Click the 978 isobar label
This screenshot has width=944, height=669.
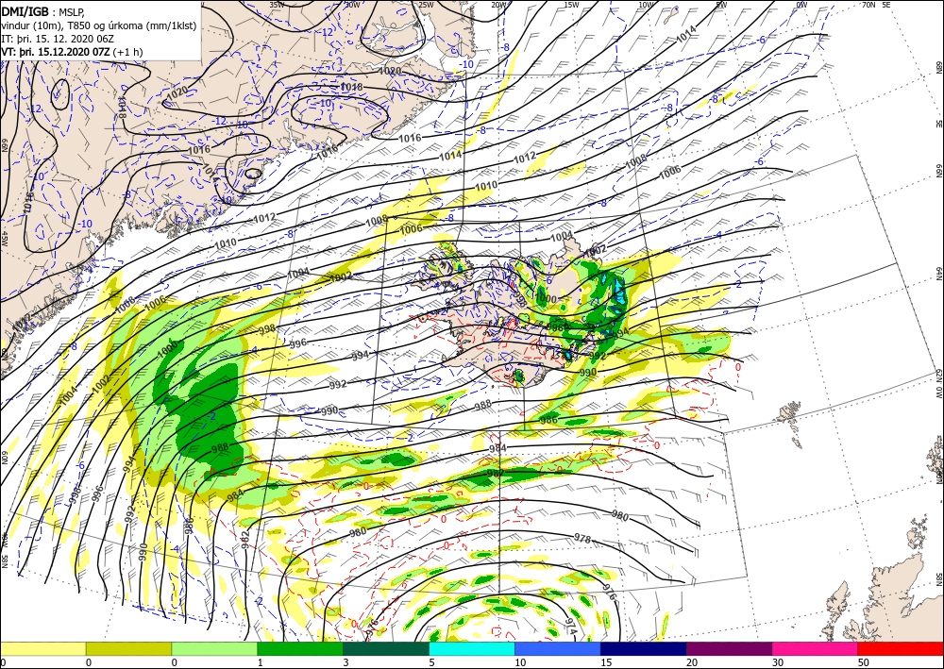582,537
